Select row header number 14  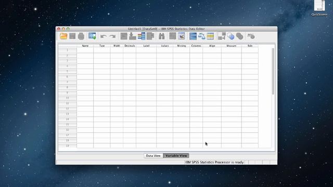pos(67,119)
